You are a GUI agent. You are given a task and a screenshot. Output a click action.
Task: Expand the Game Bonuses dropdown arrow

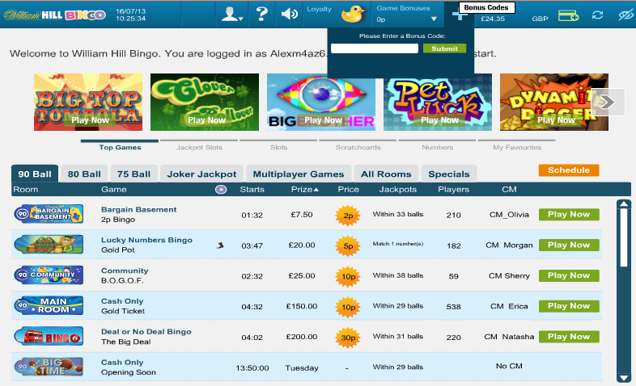point(434,19)
